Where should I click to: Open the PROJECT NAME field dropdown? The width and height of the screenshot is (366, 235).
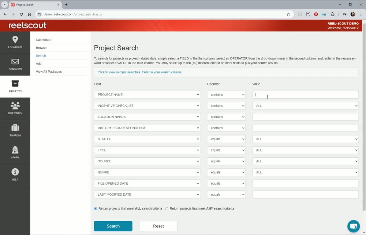click(x=147, y=95)
